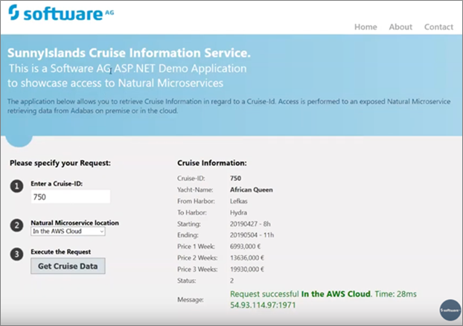Click the Price 1 Week value 6993,000 €
The width and height of the screenshot is (463, 326).
pos(246,246)
